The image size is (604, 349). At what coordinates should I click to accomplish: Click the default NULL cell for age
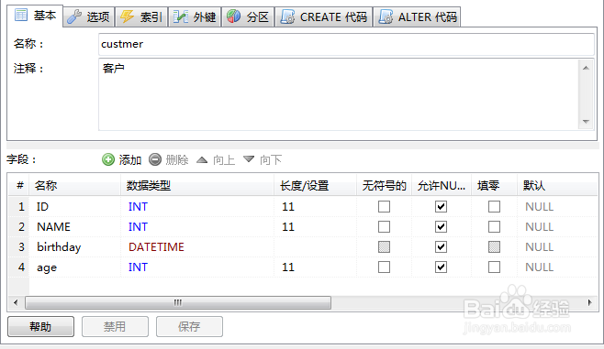[558, 267]
